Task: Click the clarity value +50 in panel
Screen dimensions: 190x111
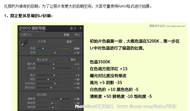Action: point(77,99)
